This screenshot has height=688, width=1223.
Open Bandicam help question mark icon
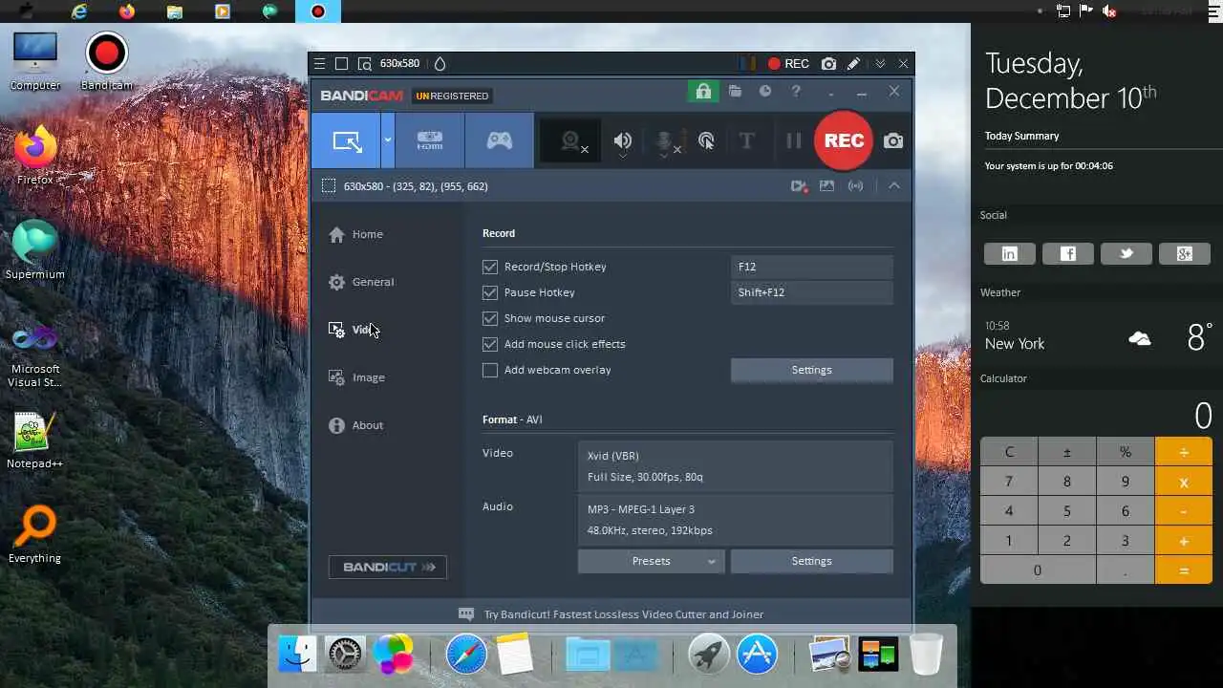pos(796,92)
